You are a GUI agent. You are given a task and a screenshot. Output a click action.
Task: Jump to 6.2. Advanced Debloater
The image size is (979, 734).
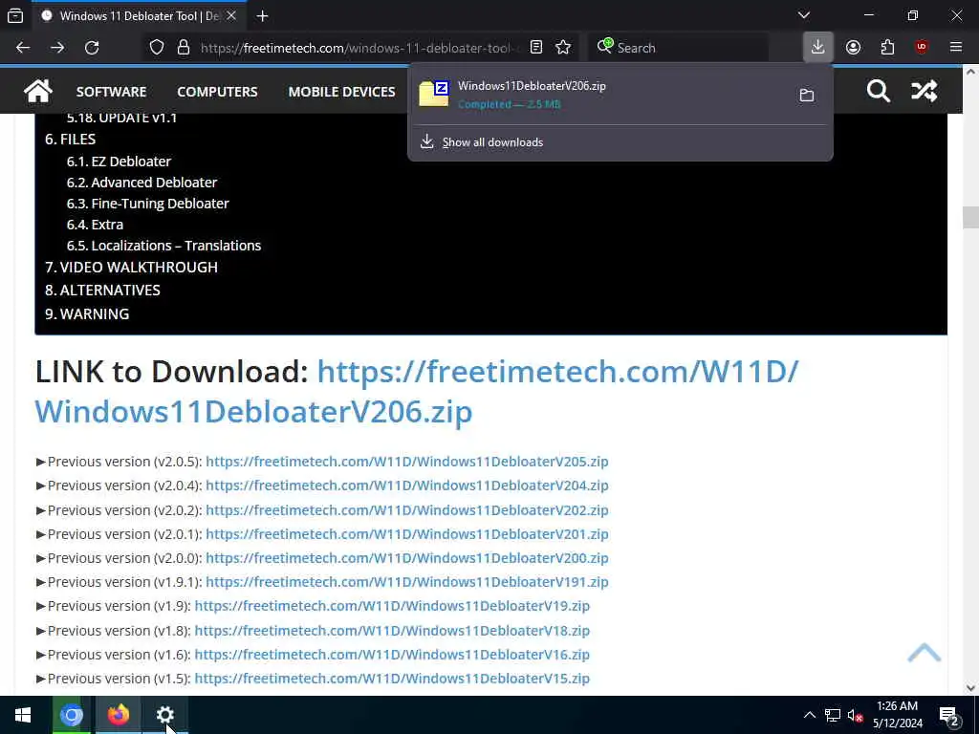pos(141,183)
